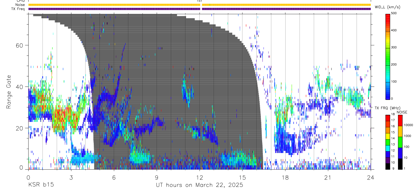This screenshot has height=192, width=417.
Task: Click the noise level color bar legend
Action: point(400,142)
